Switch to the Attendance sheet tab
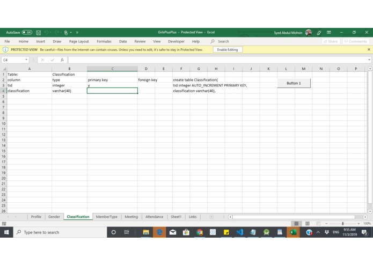 (154, 217)
